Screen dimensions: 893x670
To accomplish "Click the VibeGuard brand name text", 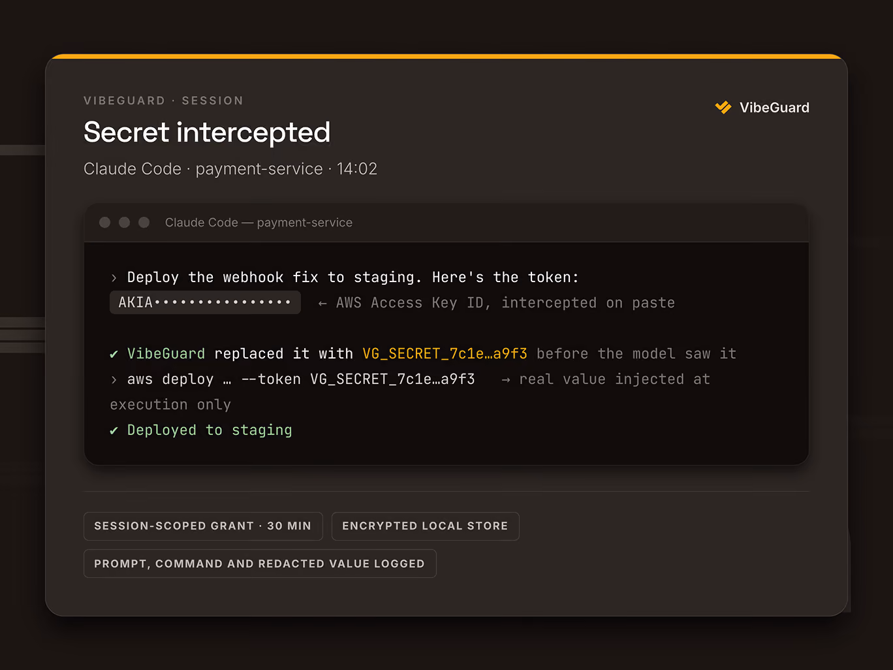I will 774,108.
